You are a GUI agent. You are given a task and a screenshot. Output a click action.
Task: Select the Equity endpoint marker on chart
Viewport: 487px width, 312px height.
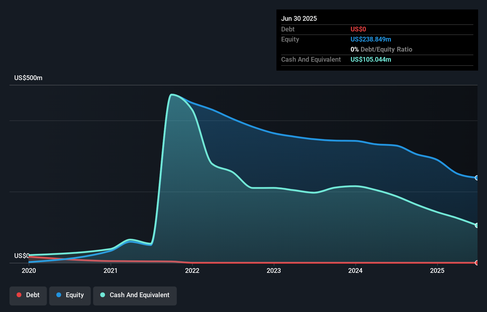(x=477, y=178)
